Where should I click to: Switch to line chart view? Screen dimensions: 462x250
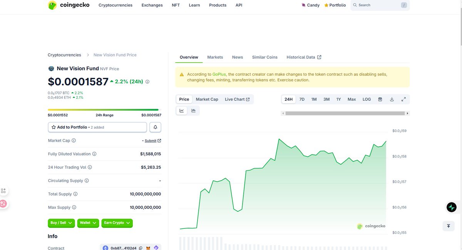[182, 111]
